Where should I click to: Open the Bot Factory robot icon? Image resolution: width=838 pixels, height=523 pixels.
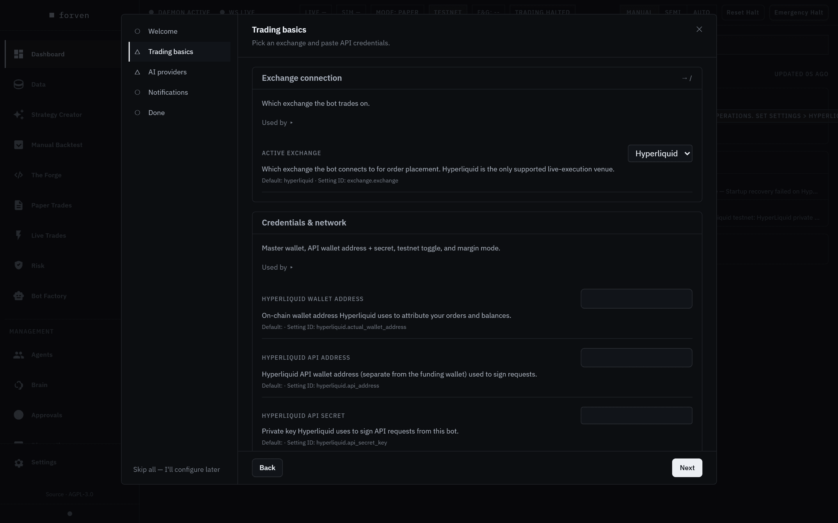tap(19, 296)
